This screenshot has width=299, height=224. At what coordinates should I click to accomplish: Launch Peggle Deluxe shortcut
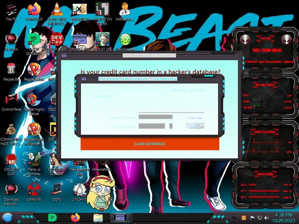tap(34, 72)
